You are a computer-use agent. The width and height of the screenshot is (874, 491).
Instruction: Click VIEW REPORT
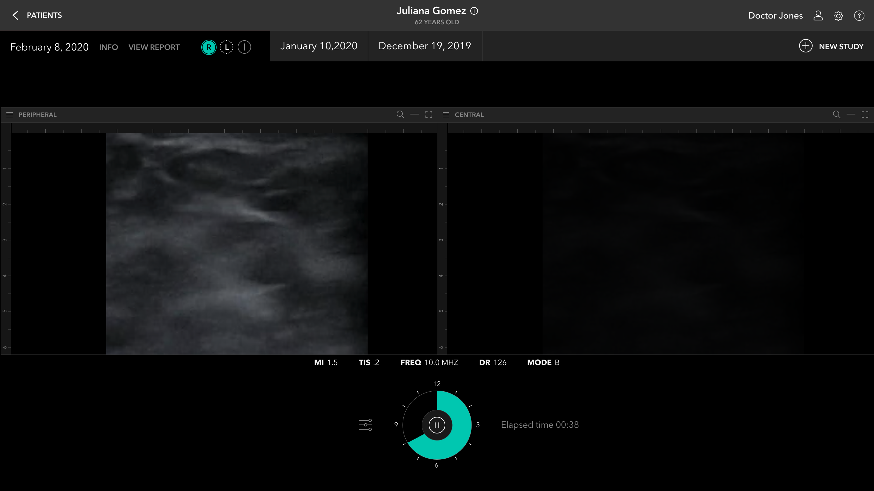point(154,47)
